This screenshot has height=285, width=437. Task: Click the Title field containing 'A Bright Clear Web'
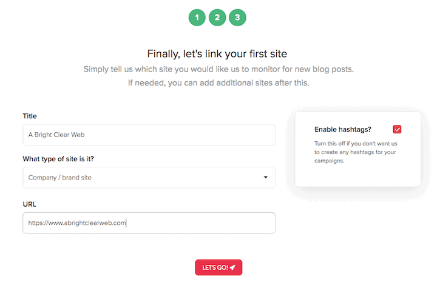(x=149, y=135)
